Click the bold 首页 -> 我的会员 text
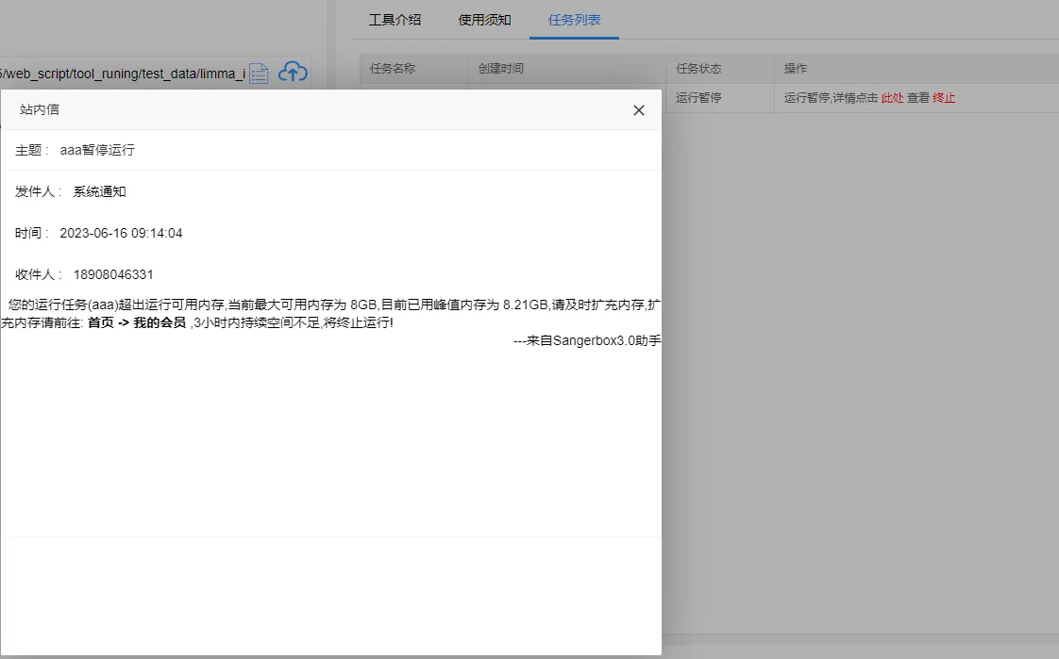1059x659 pixels. pyautogui.click(x=137, y=323)
